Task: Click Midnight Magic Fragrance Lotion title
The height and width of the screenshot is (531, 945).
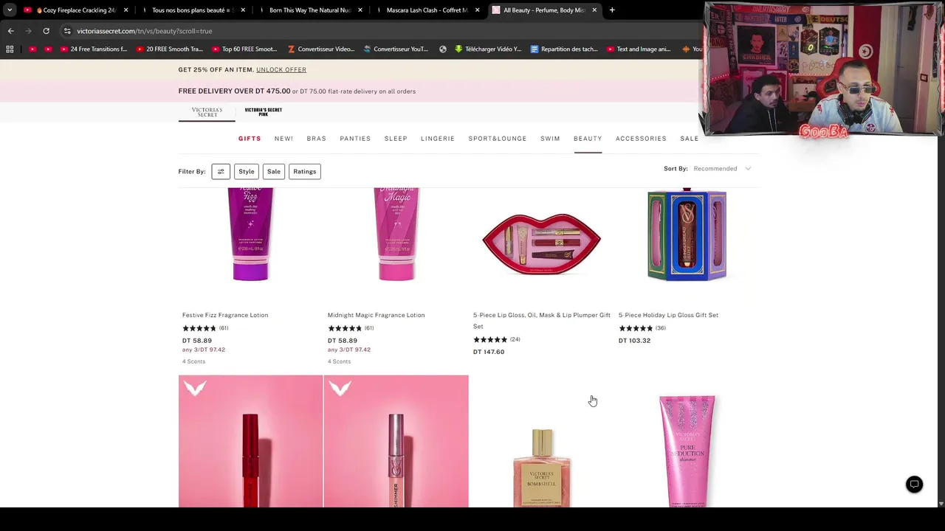Action: [x=376, y=315]
